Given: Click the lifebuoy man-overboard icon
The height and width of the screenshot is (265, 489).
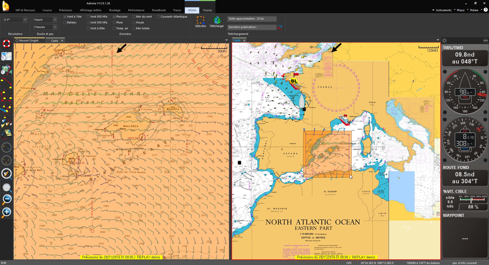Looking at the screenshot, I should [x=7, y=44].
